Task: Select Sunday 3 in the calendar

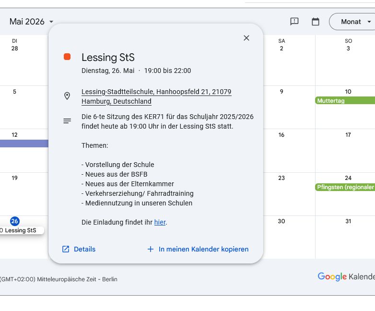Action: point(348,48)
